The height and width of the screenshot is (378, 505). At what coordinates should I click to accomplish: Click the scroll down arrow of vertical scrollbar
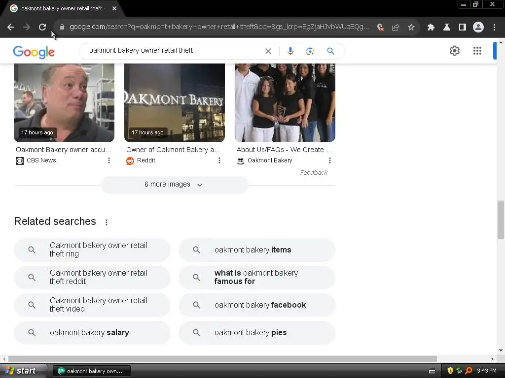click(x=501, y=350)
